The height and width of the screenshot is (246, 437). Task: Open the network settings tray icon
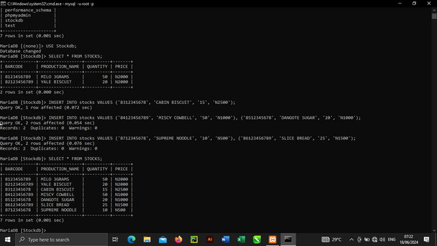[x=375, y=240]
